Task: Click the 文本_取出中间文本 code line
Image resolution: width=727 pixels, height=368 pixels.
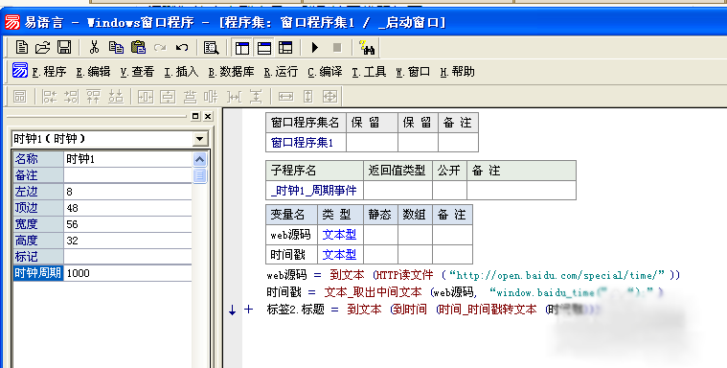Action: click(x=466, y=292)
